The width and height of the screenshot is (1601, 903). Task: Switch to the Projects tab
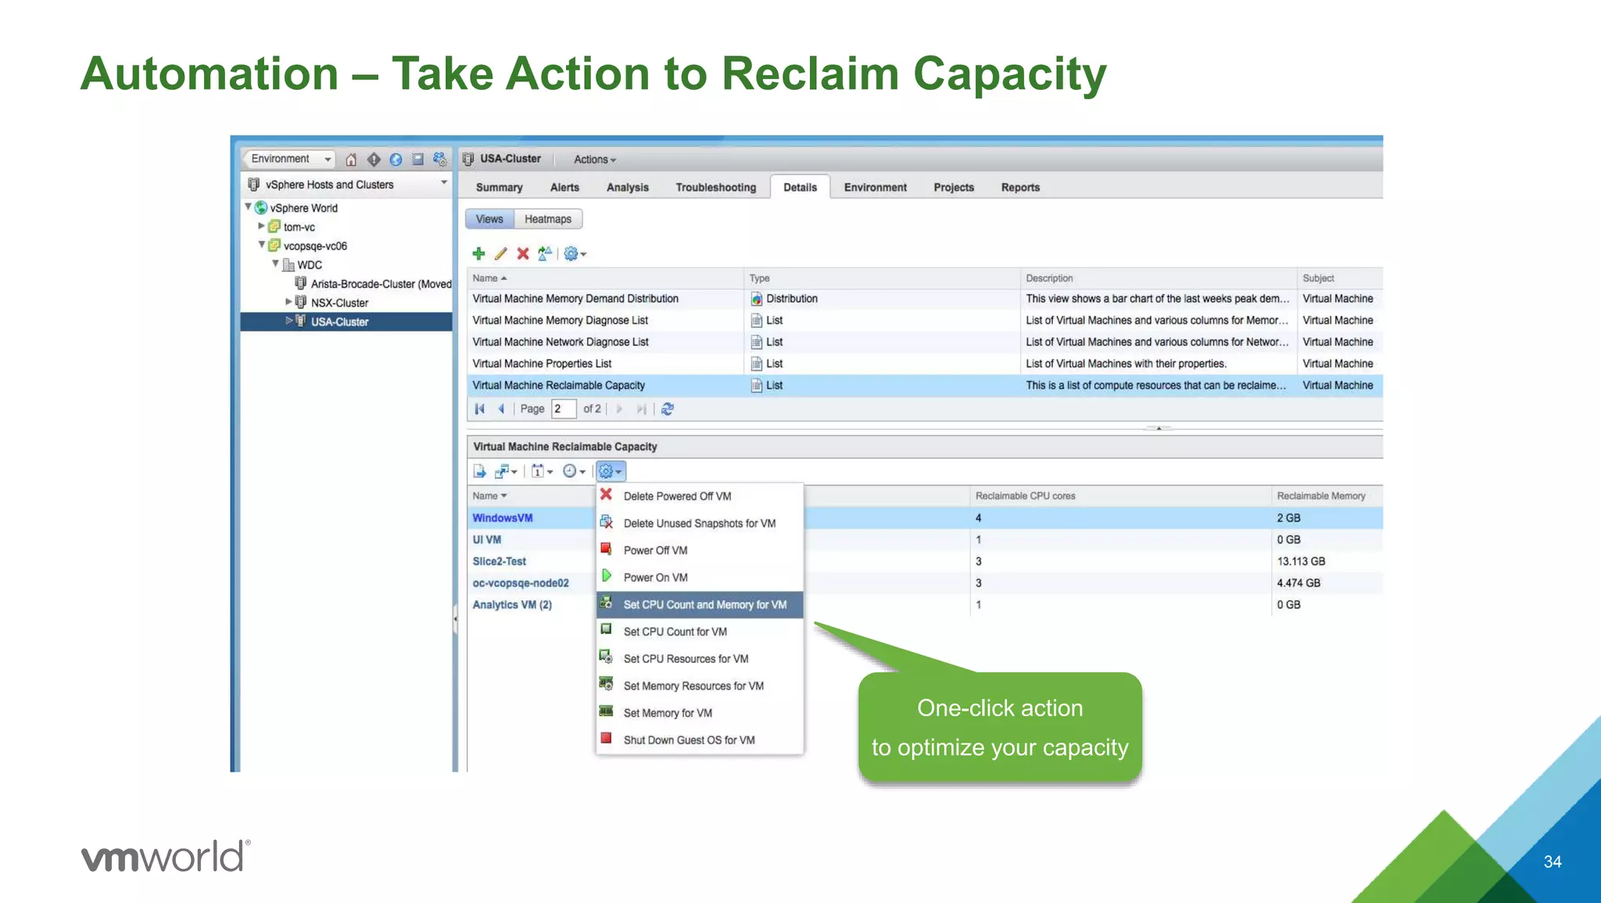954,188
